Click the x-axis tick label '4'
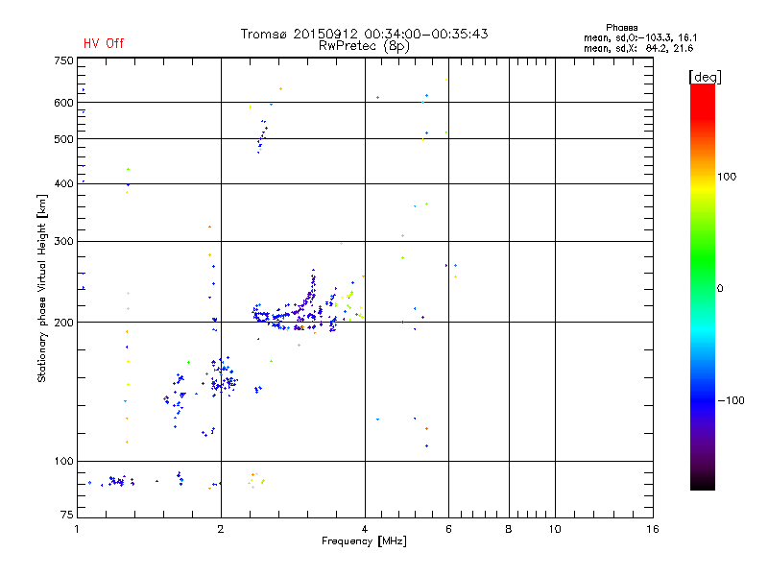 coord(365,529)
